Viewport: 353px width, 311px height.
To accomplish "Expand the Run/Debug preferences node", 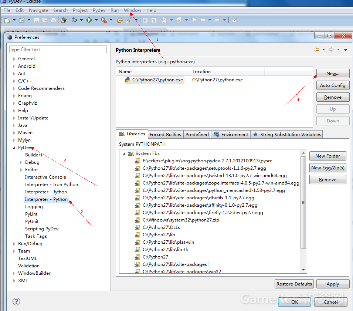I will click(x=14, y=244).
